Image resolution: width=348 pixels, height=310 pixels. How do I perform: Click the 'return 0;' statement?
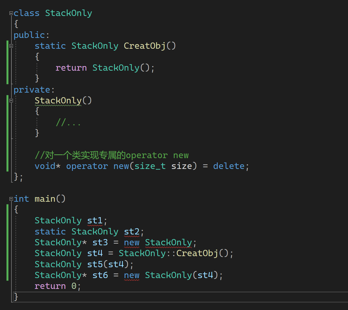[58, 286]
